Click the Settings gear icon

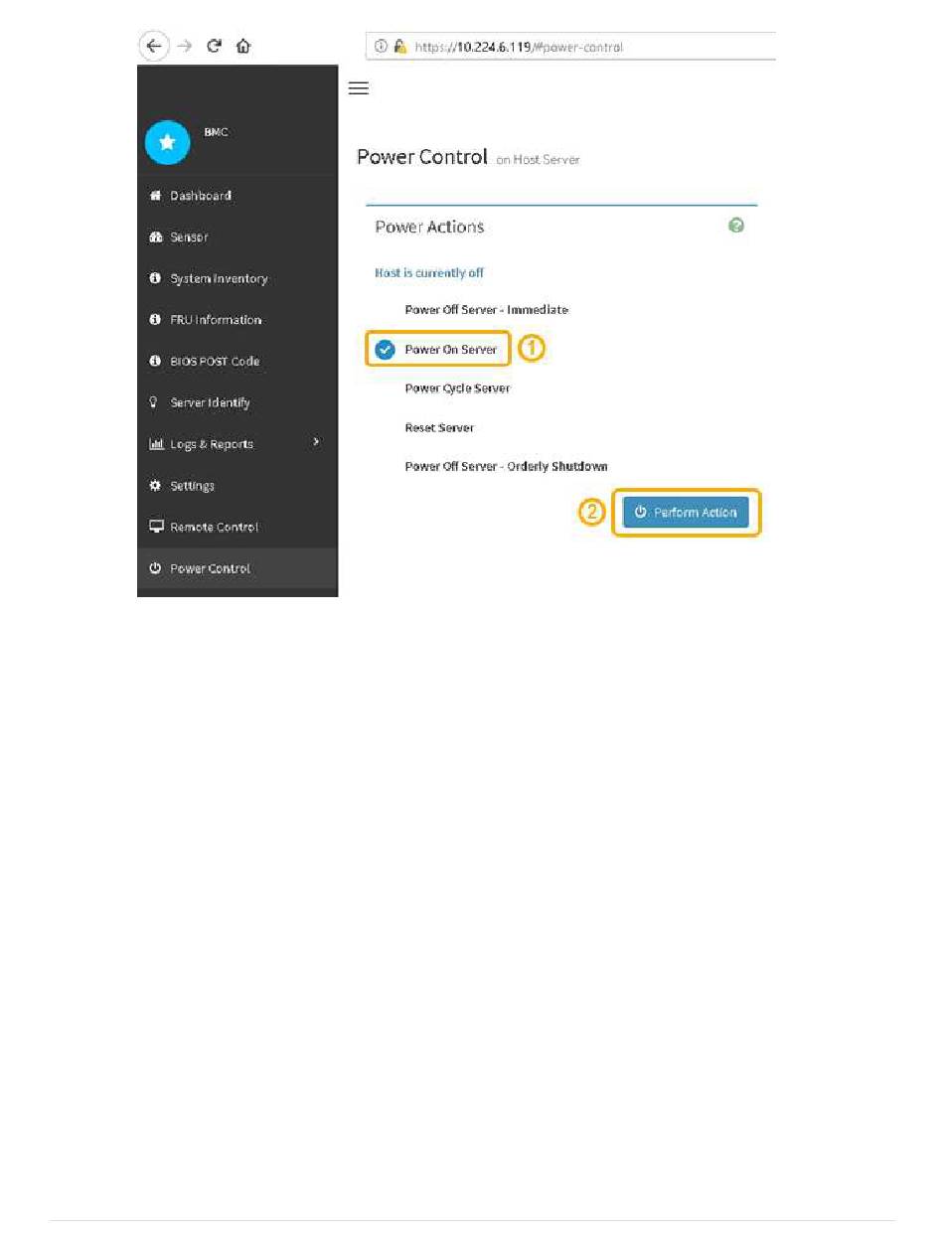point(155,486)
